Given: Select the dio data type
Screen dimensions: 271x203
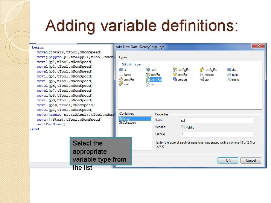Looking at the screenshot, I should [231, 70].
